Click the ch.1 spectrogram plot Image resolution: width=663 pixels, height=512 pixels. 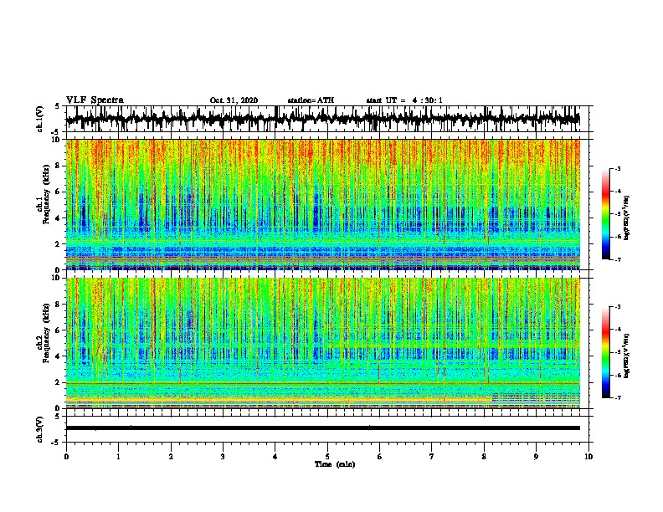coord(322,204)
